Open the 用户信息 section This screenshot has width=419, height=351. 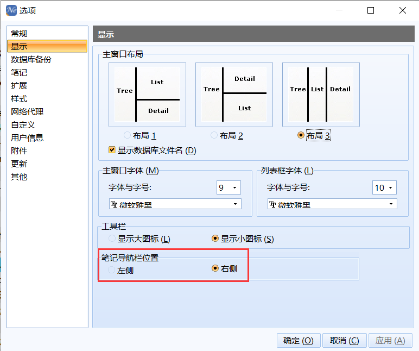(27, 138)
